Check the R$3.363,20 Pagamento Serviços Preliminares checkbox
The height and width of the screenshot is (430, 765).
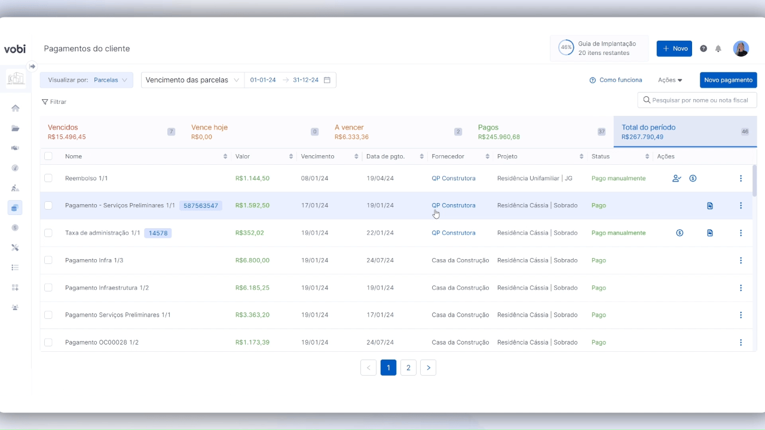[48, 315]
